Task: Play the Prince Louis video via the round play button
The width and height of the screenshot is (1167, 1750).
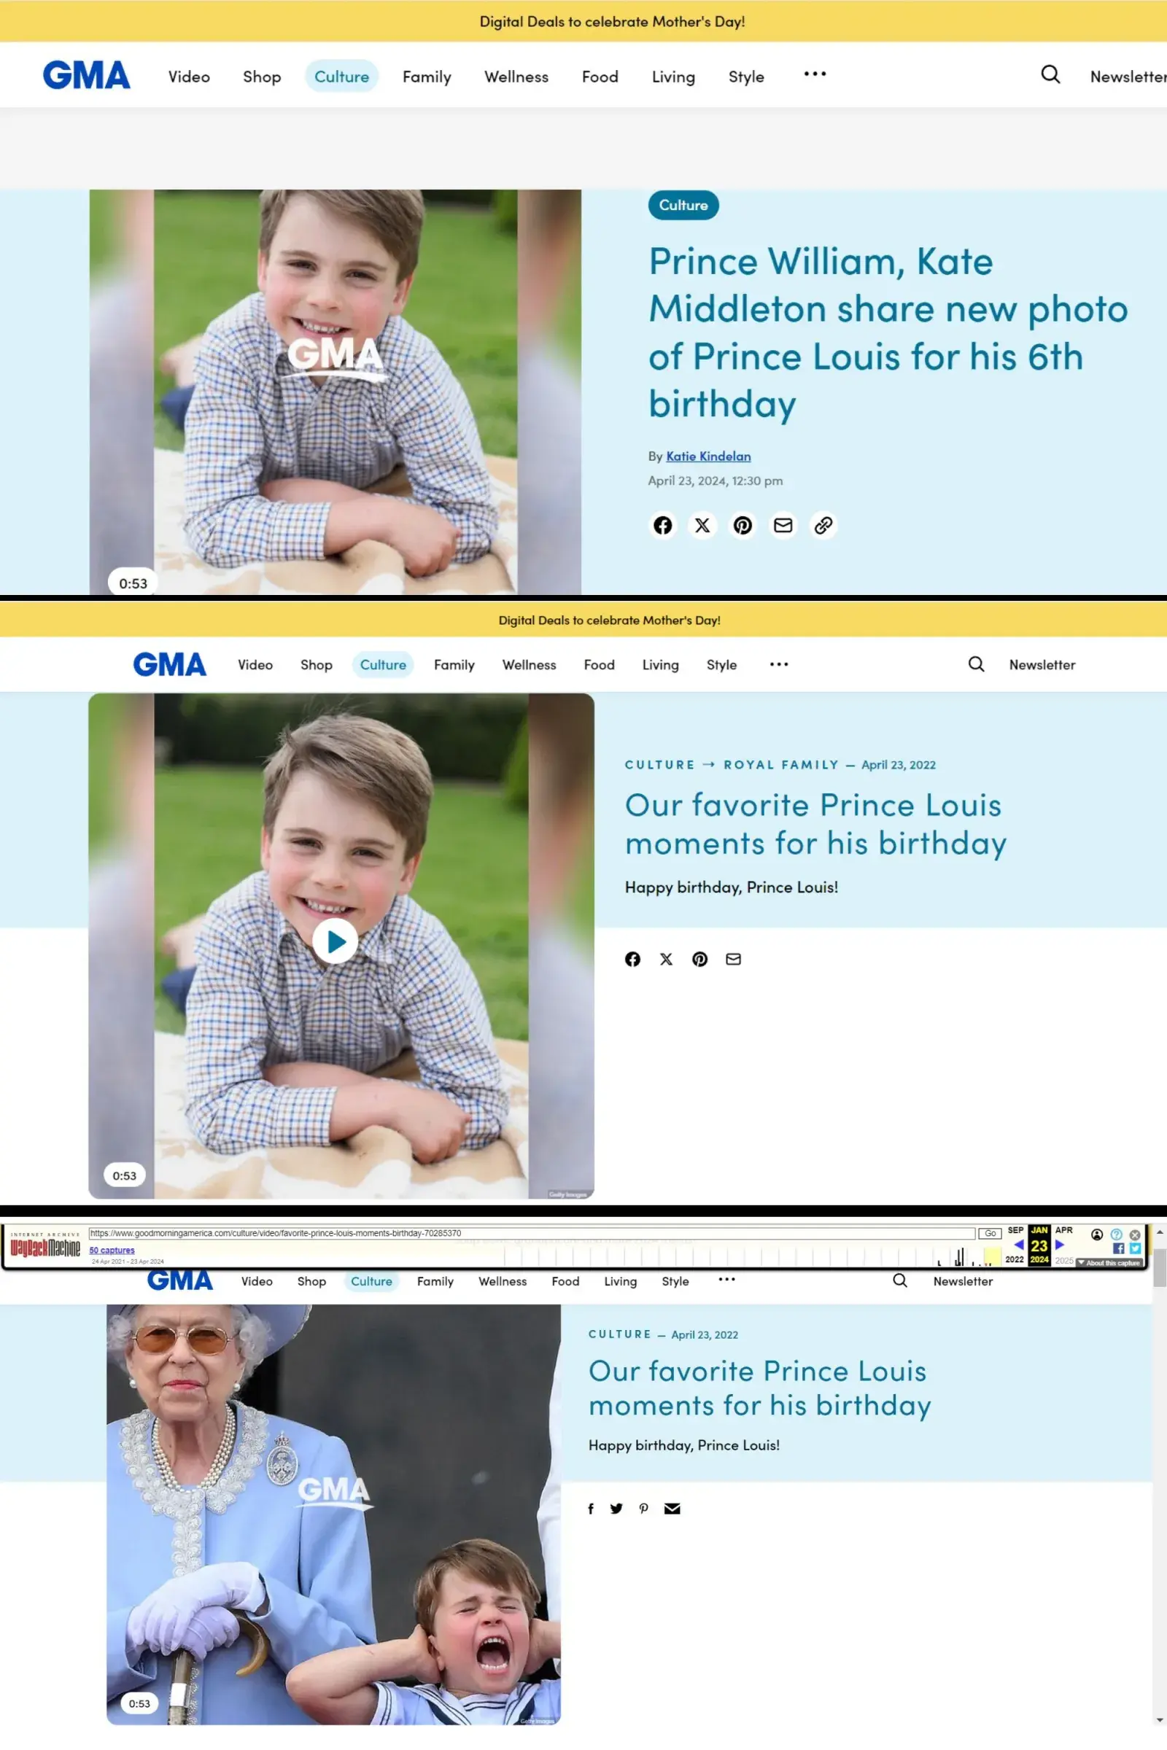Action: pos(335,941)
